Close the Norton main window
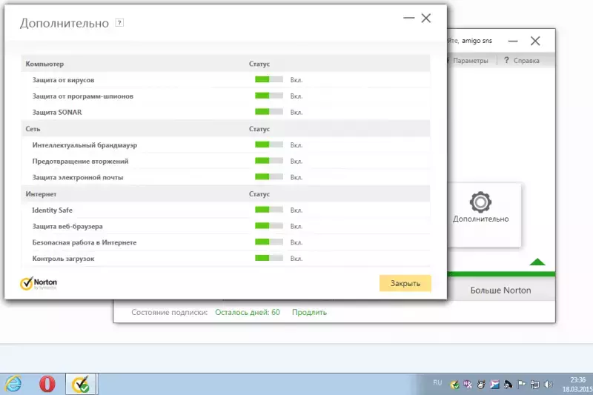This screenshot has height=395, width=593. [x=535, y=41]
